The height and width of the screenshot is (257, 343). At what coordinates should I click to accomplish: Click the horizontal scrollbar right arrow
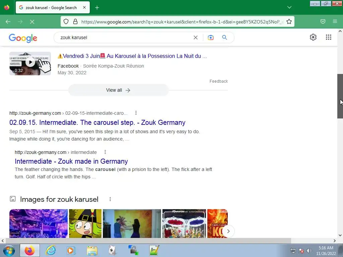click(335, 241)
